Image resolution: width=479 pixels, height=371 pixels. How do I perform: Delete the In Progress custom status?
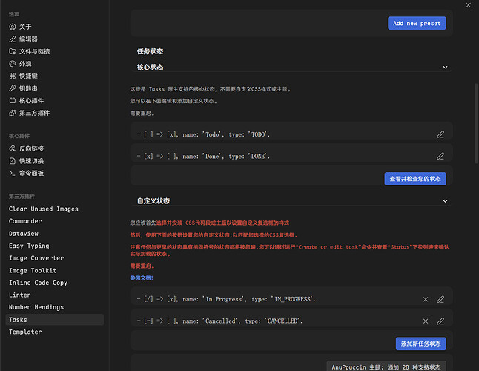coord(426,299)
